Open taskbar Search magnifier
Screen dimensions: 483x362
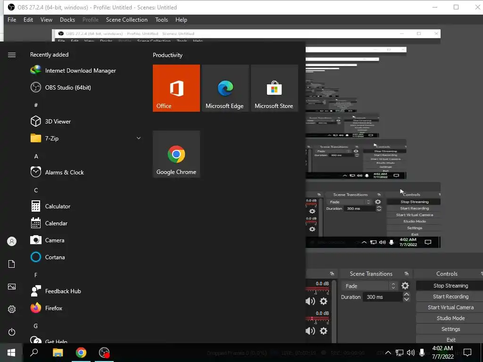(34, 353)
